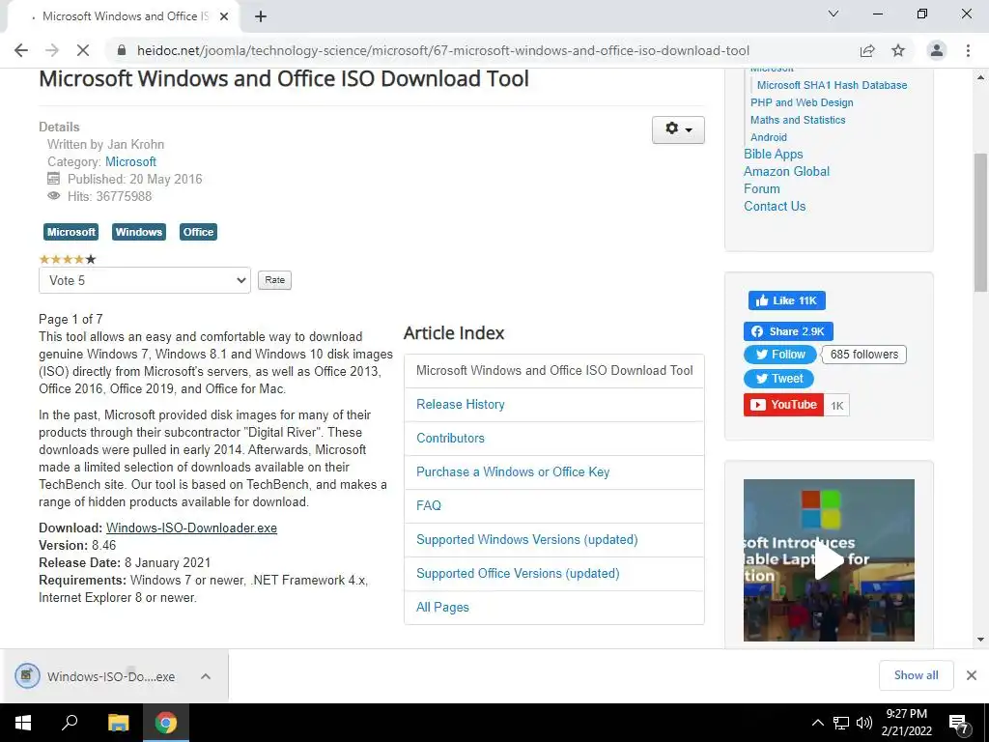Open network status tray icon

[841, 723]
